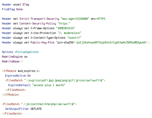
Task: Select the Strict-Transport-Security header name
Action: pos(39,19)
